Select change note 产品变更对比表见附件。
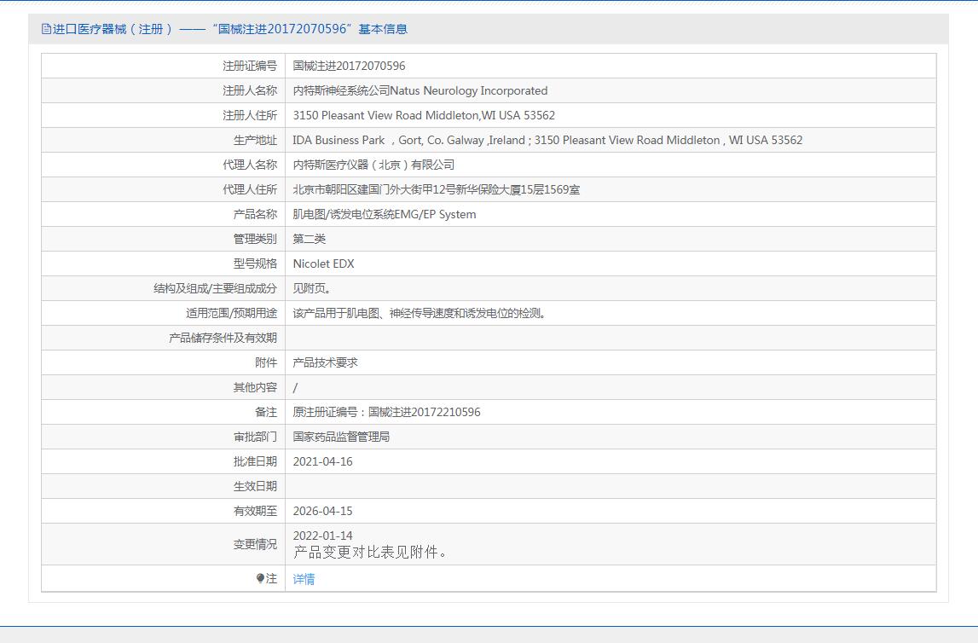This screenshot has height=643, width=978. pos(371,552)
